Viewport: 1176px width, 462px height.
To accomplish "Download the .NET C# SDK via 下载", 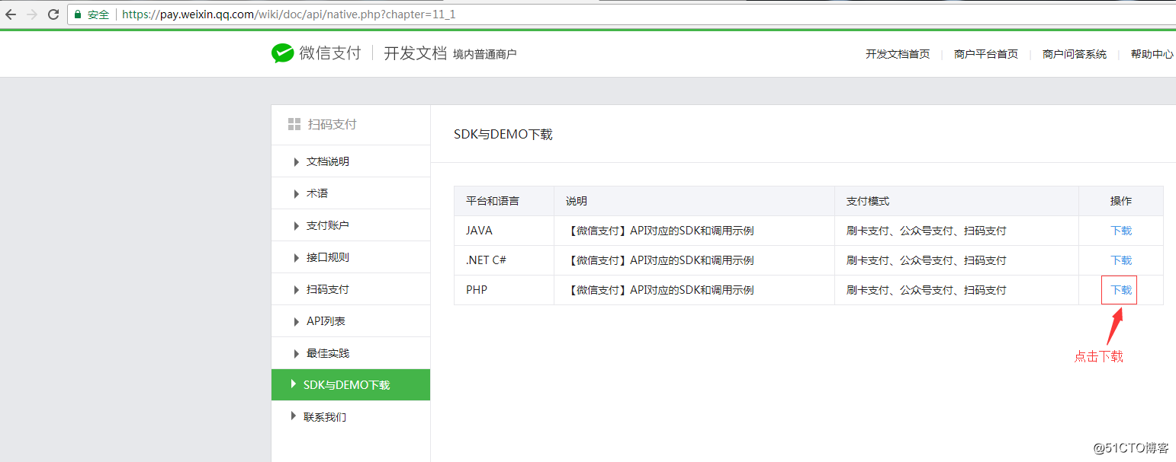I will (x=1121, y=260).
